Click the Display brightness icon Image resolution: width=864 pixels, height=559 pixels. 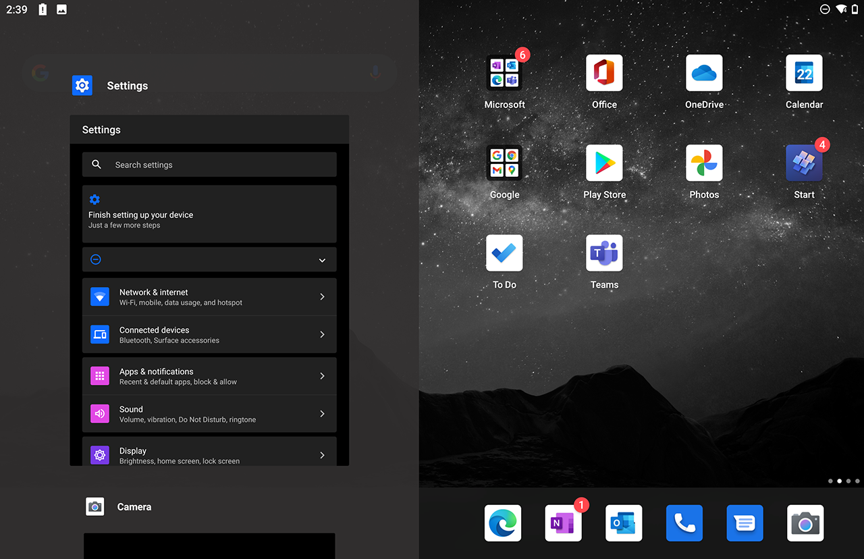(x=100, y=455)
